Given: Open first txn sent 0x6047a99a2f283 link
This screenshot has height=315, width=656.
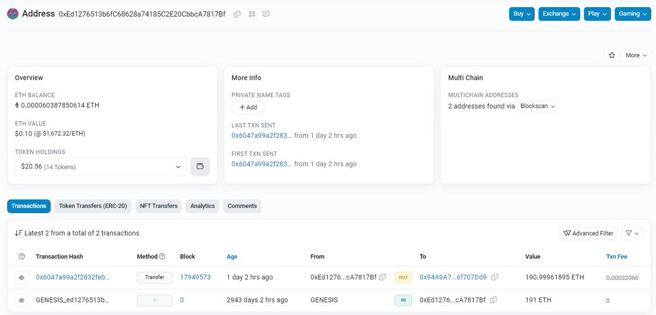Looking at the screenshot, I should [262, 164].
